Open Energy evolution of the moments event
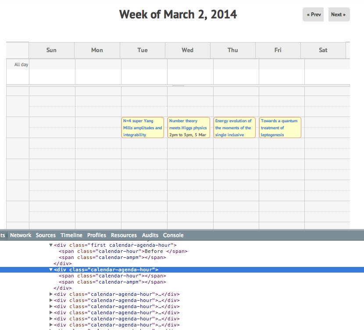The height and width of the screenshot is (330, 364). click(235, 128)
